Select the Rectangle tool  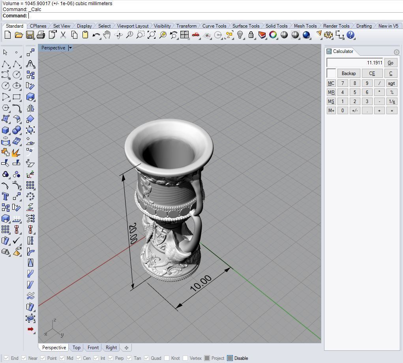pyautogui.click(x=17, y=97)
